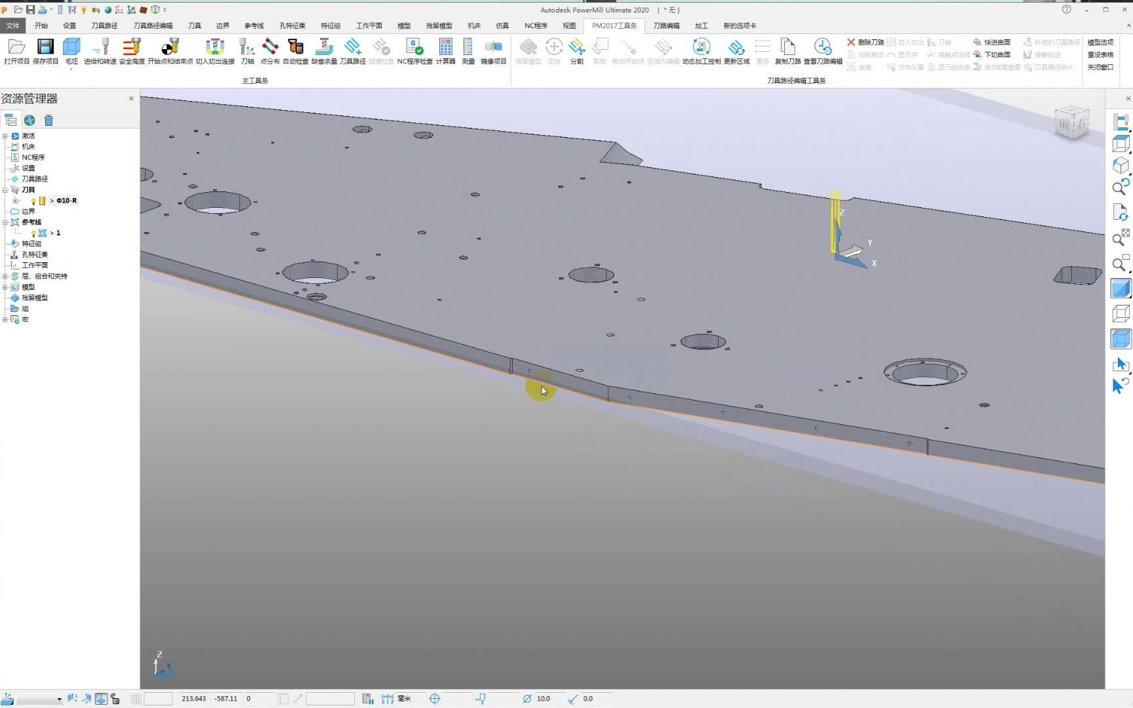
Task: Toggle light bulb visibility of tool Φ10-R
Action: pos(33,201)
